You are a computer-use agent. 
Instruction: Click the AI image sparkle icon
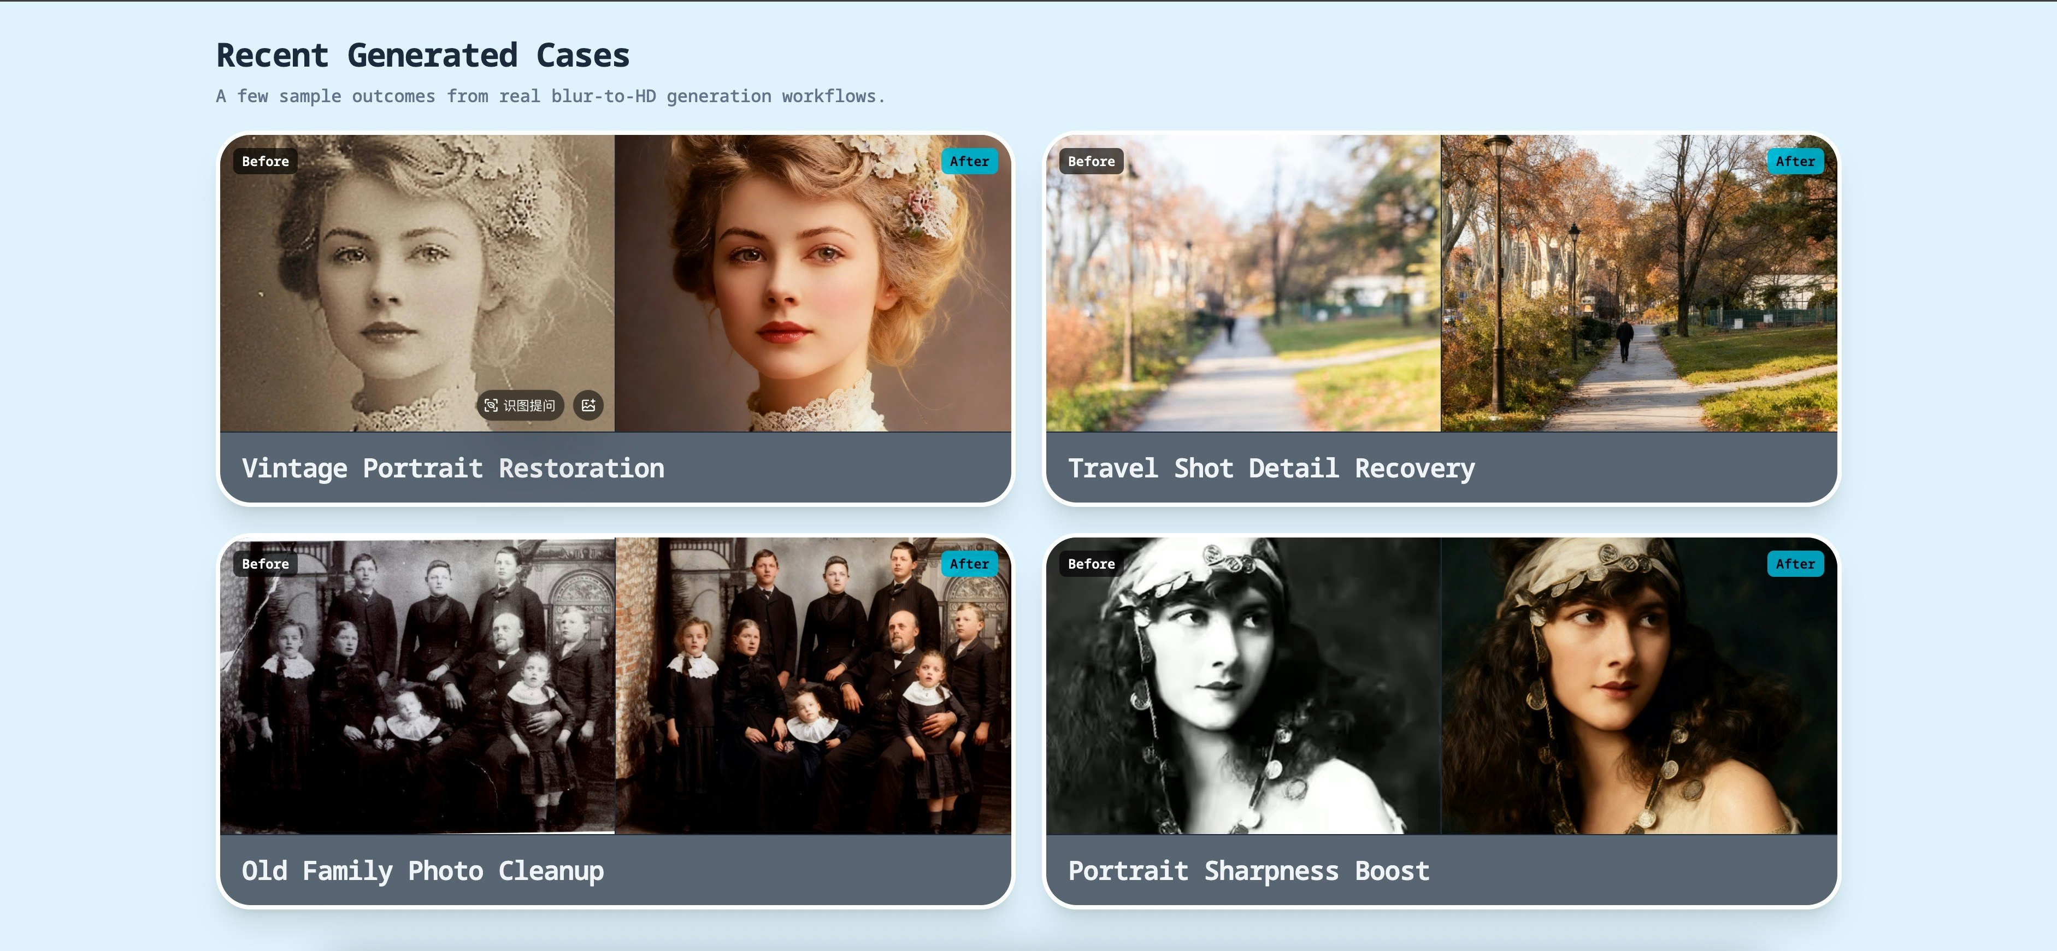tap(588, 406)
